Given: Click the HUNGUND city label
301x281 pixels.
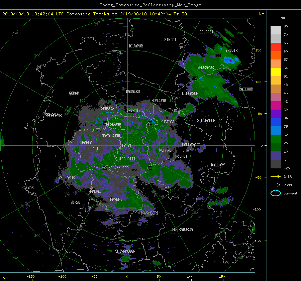Looking at the screenshot, I should coord(159,101).
